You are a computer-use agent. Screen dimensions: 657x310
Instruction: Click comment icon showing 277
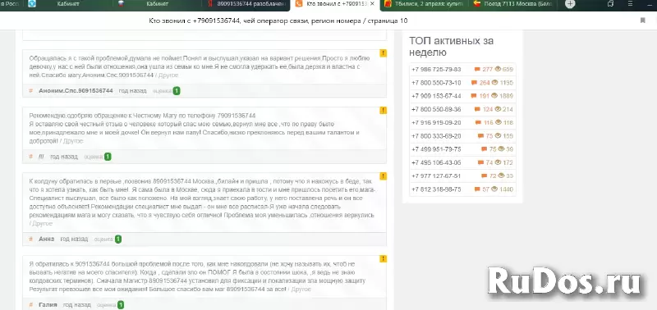[x=477, y=70]
